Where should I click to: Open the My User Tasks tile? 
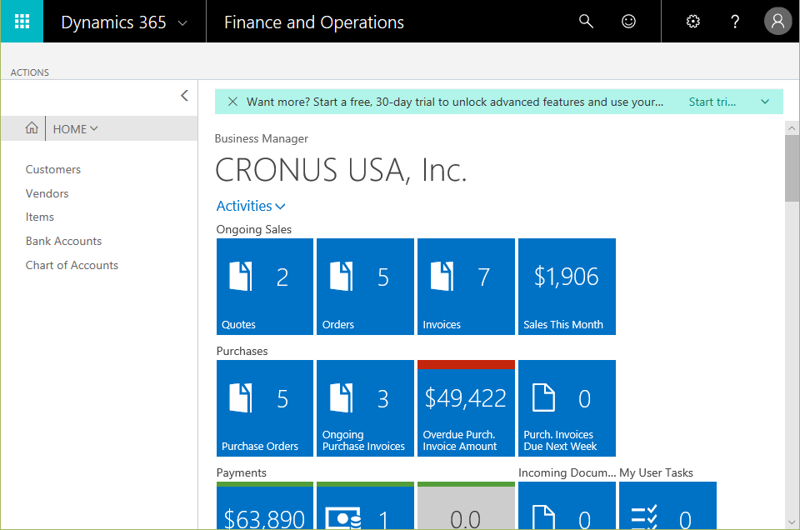(x=667, y=506)
